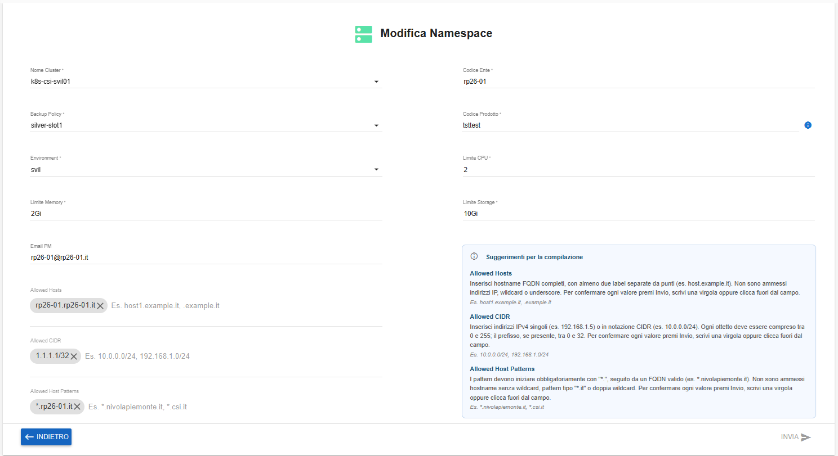Click the Suggerimenti per la compilazione heading
The width and height of the screenshot is (838, 456).
tap(534, 257)
